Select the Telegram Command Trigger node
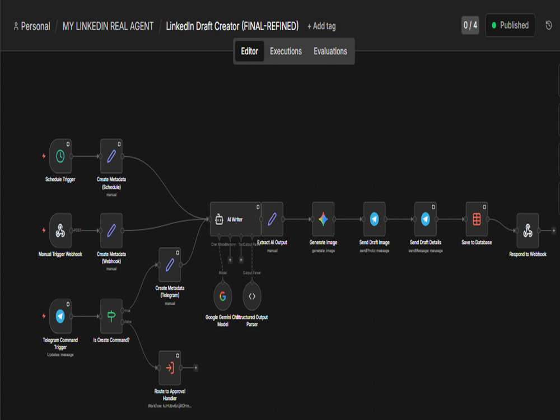 coord(60,316)
